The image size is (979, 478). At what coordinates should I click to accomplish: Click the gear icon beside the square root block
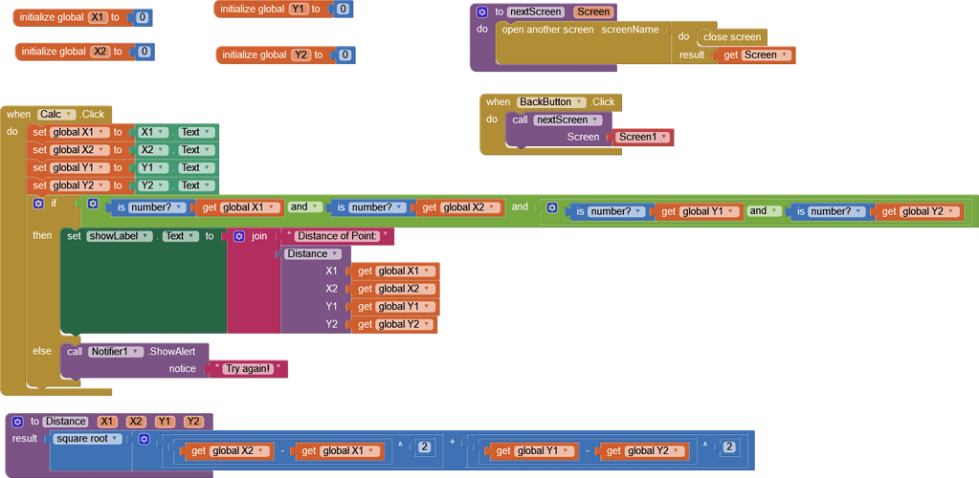pos(144,439)
